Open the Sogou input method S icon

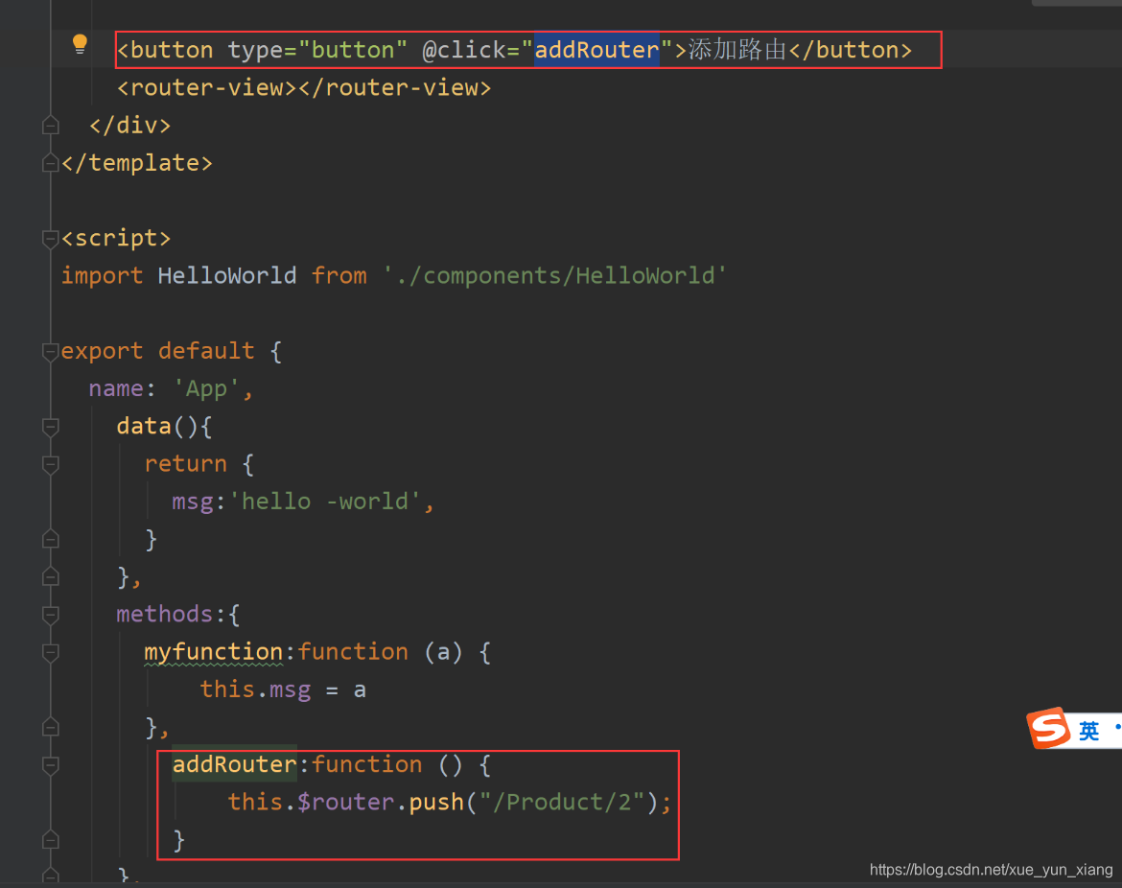pyautogui.click(x=1049, y=729)
